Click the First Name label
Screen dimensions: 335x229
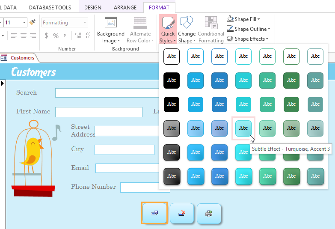pos(33,111)
